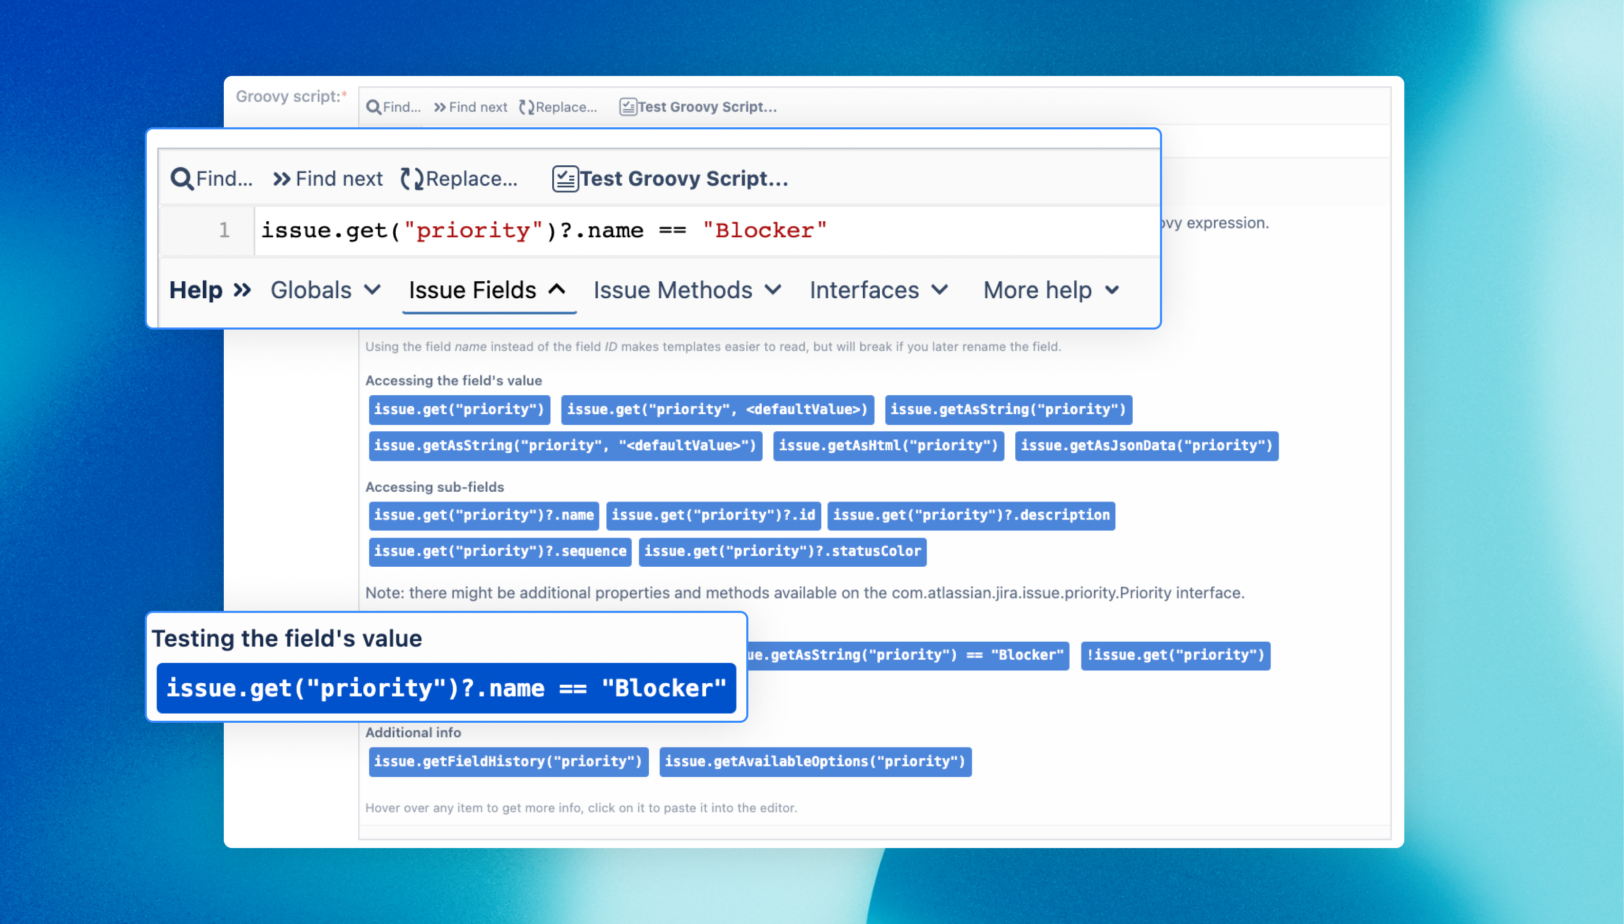Collapse the Issue Fields tab

click(x=487, y=291)
